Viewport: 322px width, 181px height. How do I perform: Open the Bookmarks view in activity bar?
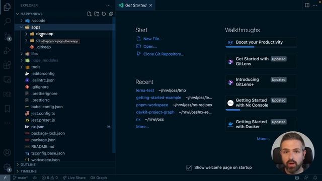point(7,109)
